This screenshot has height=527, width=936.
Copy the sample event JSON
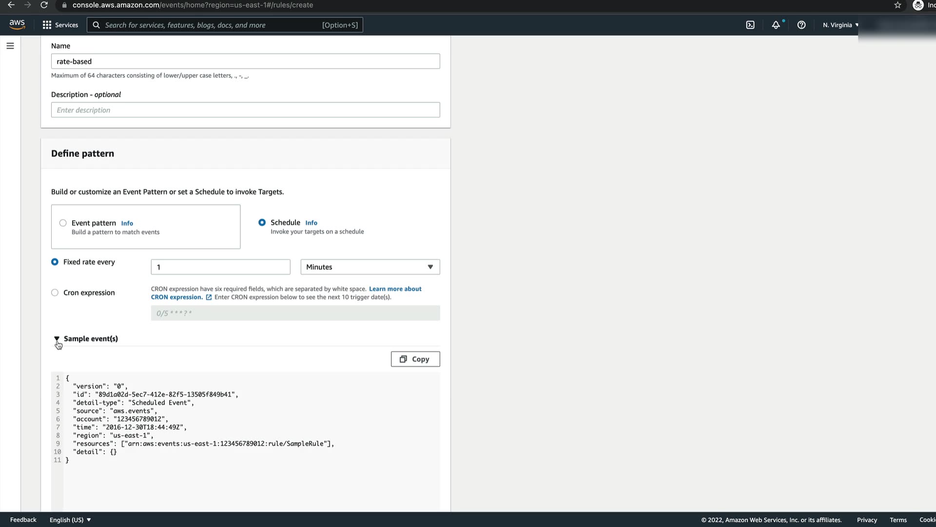(x=415, y=359)
